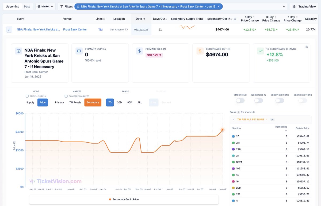This screenshot has width=321, height=206.
Task: Switch to Past tab
Action: pyautogui.click(x=27, y=6)
